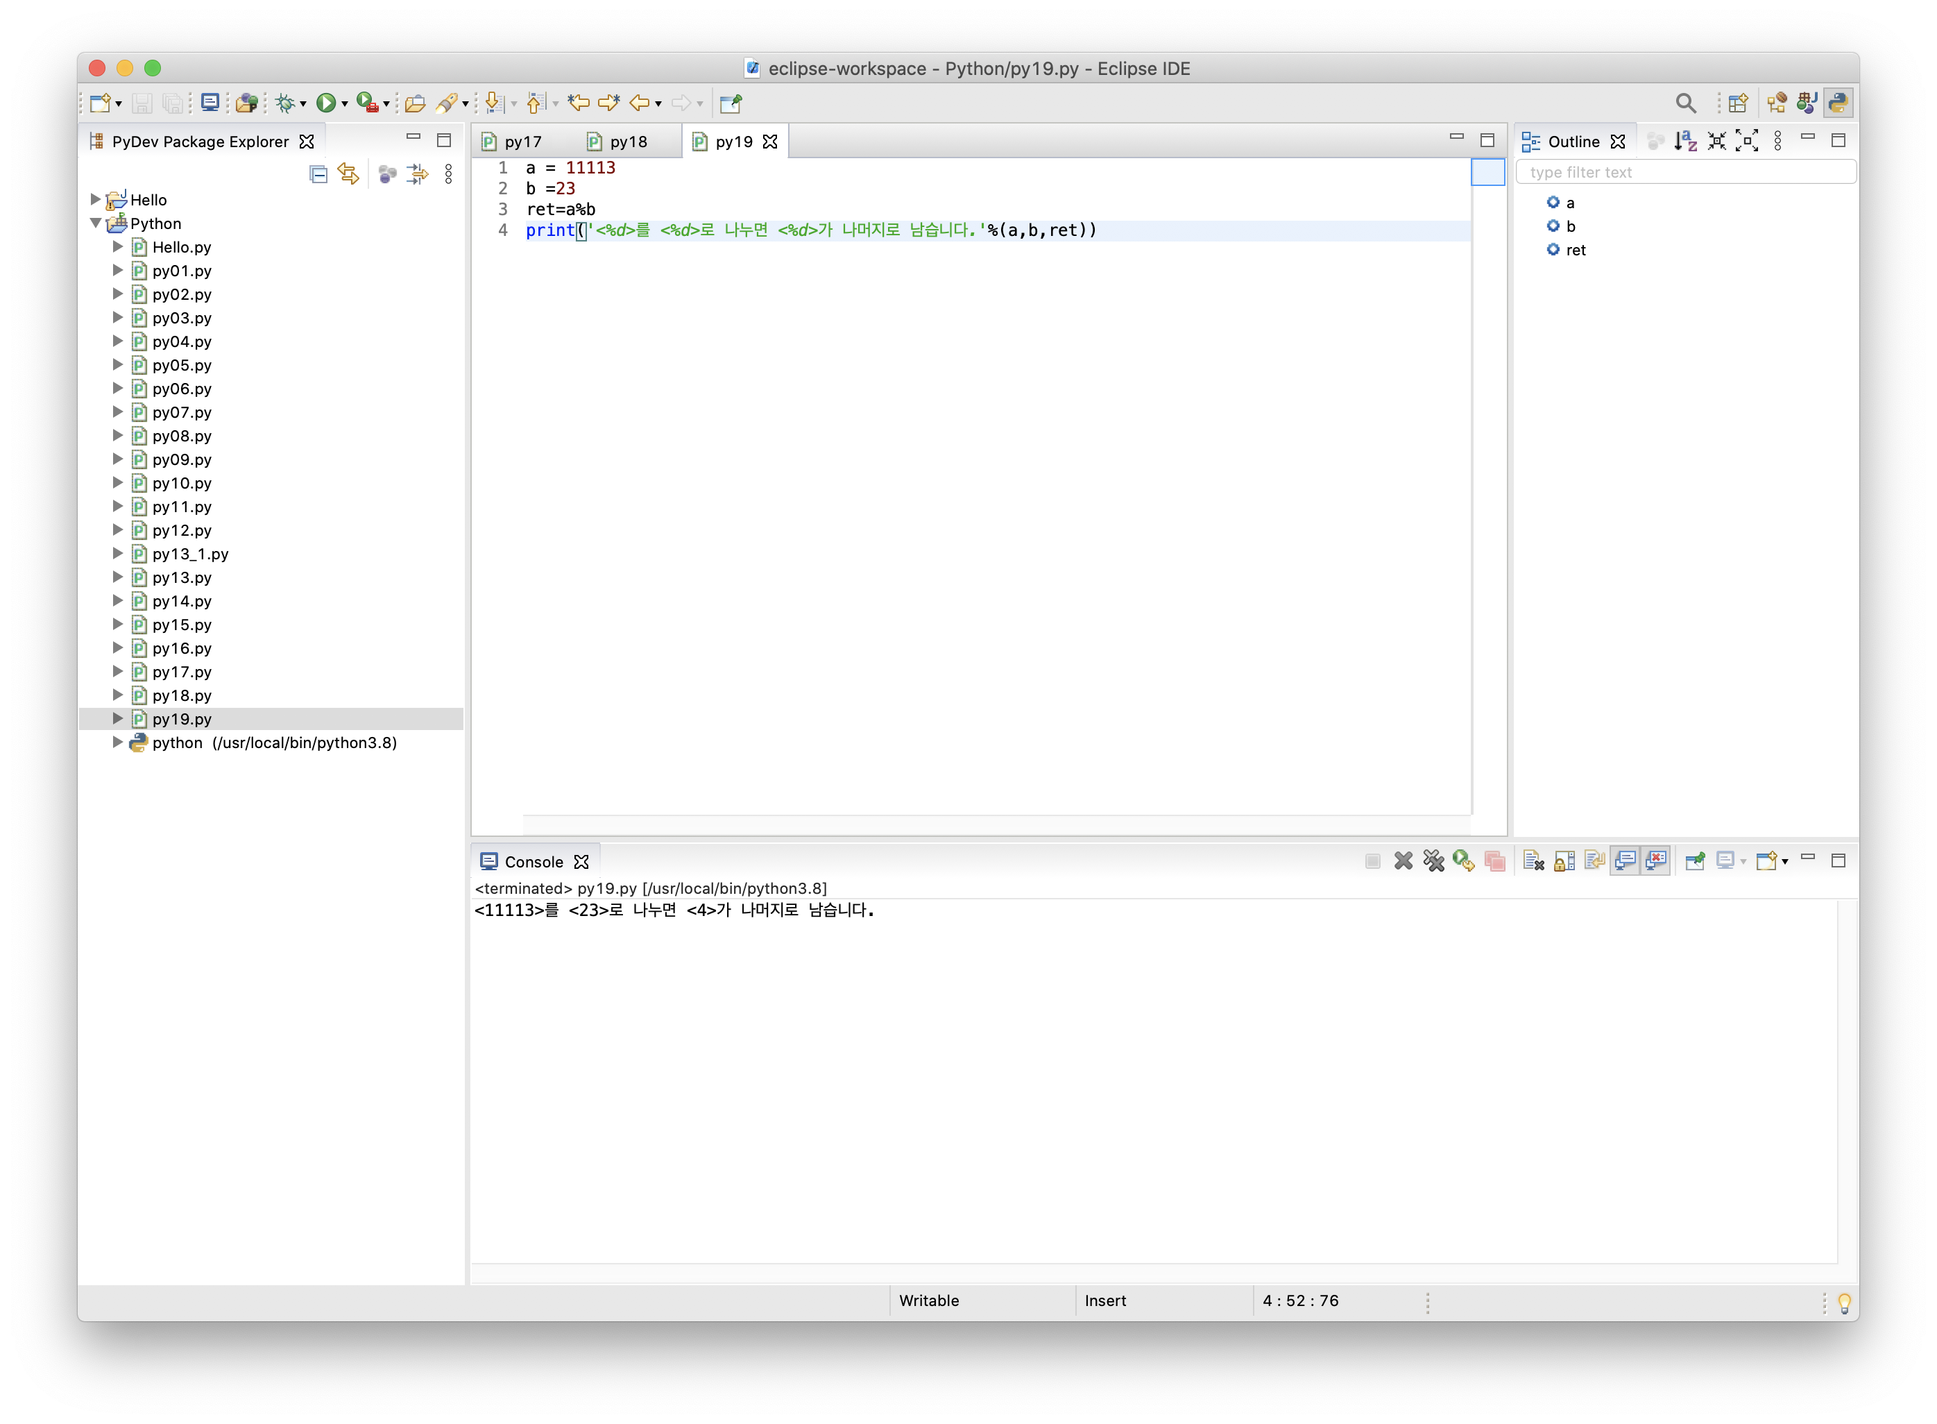
Task: Go to Next Annotation icon
Action: [494, 103]
